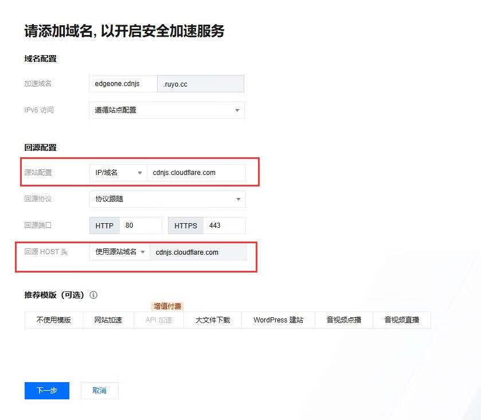Screen dimensions: 481x420
Task: Select the WordPress 建站 template tab
Action: (278, 320)
